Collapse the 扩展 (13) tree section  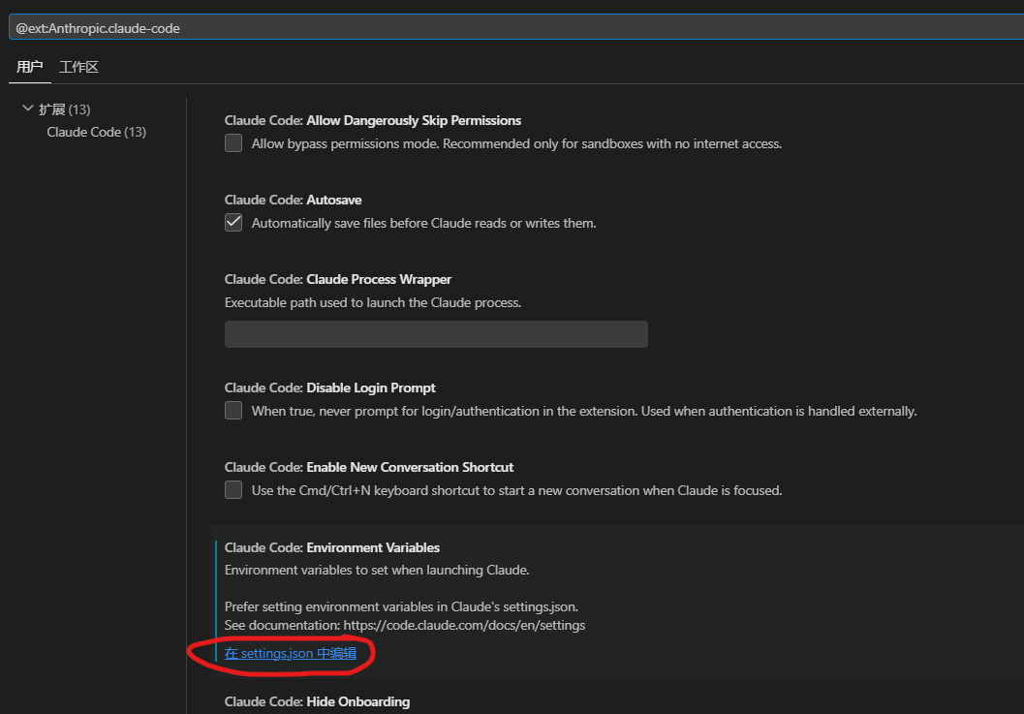tap(27, 109)
